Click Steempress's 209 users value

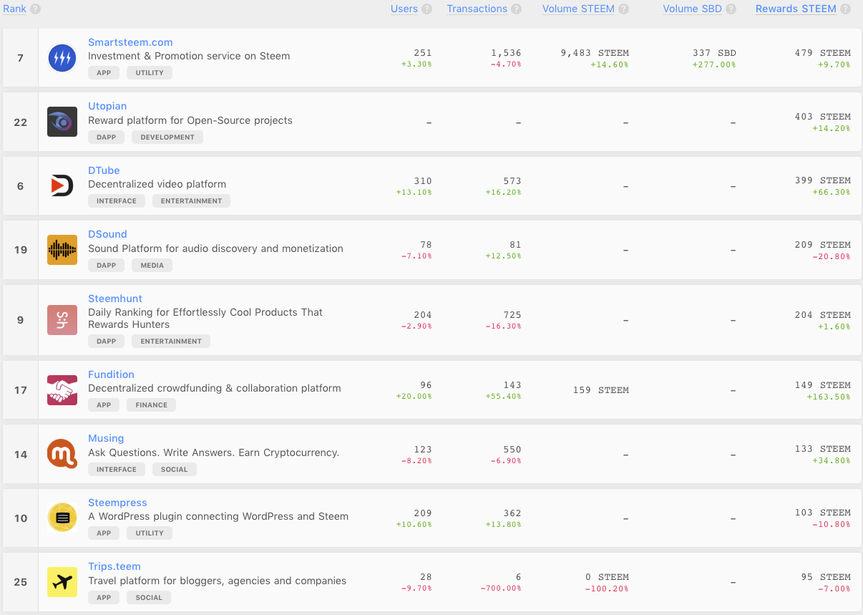423,513
